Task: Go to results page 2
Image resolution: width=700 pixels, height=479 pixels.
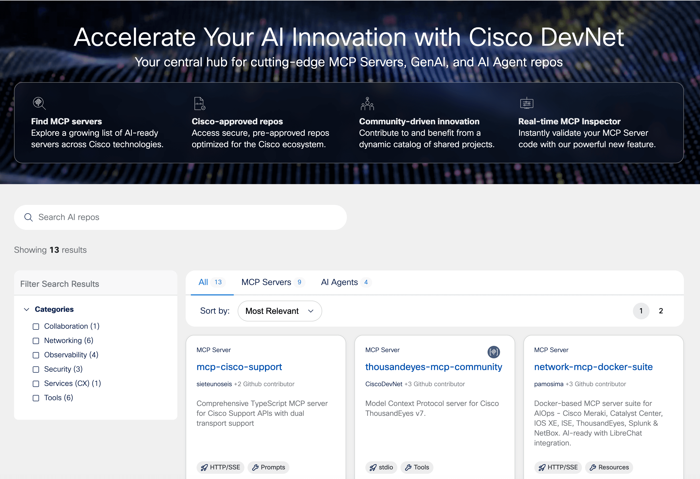Action: click(x=661, y=311)
